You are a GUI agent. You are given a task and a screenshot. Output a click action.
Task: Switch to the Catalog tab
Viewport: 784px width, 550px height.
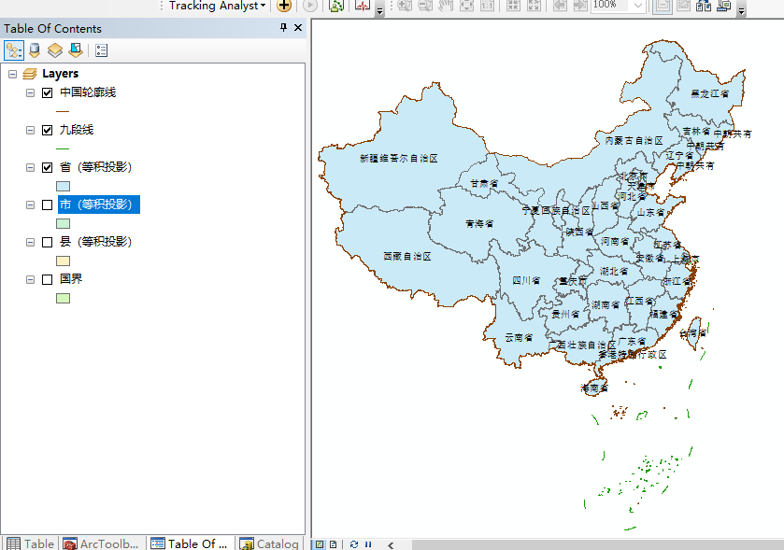[269, 543]
